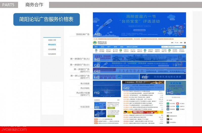Click the F位 image carousel
Viewport: 202px width, 133px height.
pos(107,89)
